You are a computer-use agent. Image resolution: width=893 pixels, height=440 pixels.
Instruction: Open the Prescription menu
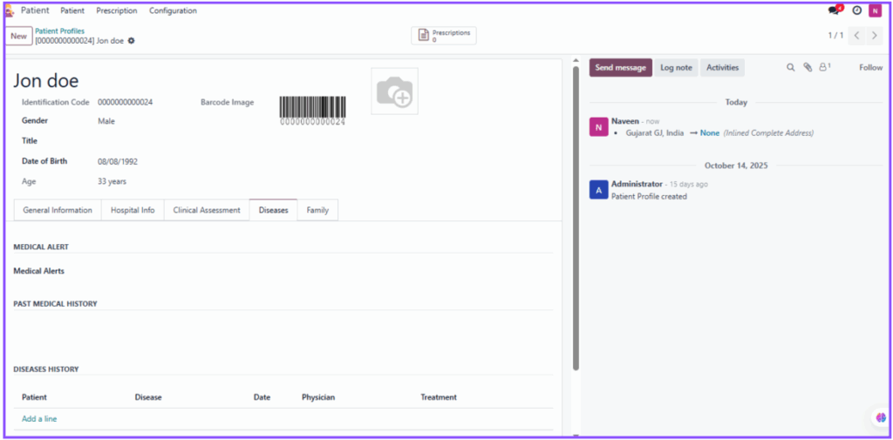pos(117,10)
